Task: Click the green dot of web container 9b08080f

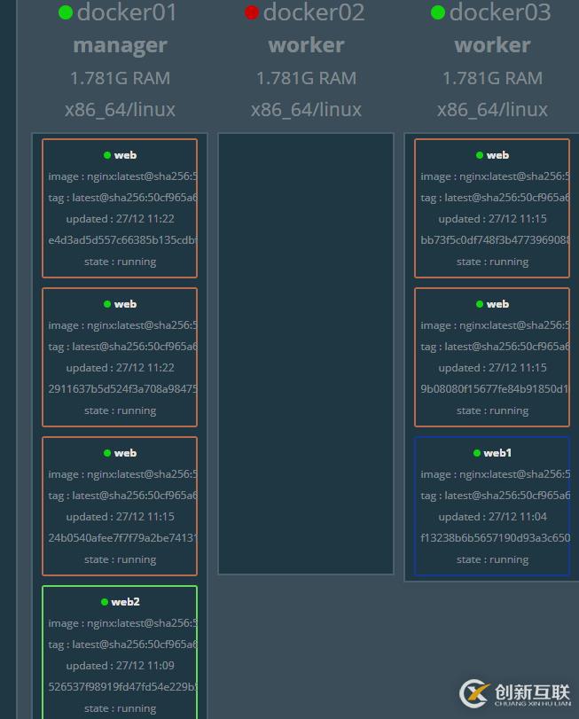Action: (x=480, y=304)
